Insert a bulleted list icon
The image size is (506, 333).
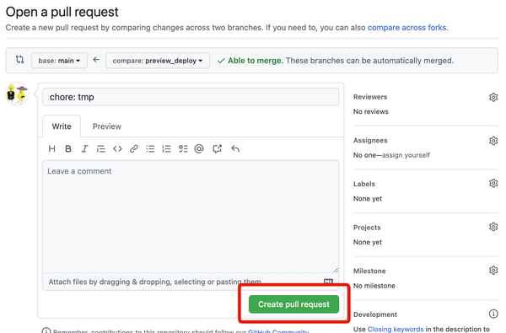click(150, 148)
